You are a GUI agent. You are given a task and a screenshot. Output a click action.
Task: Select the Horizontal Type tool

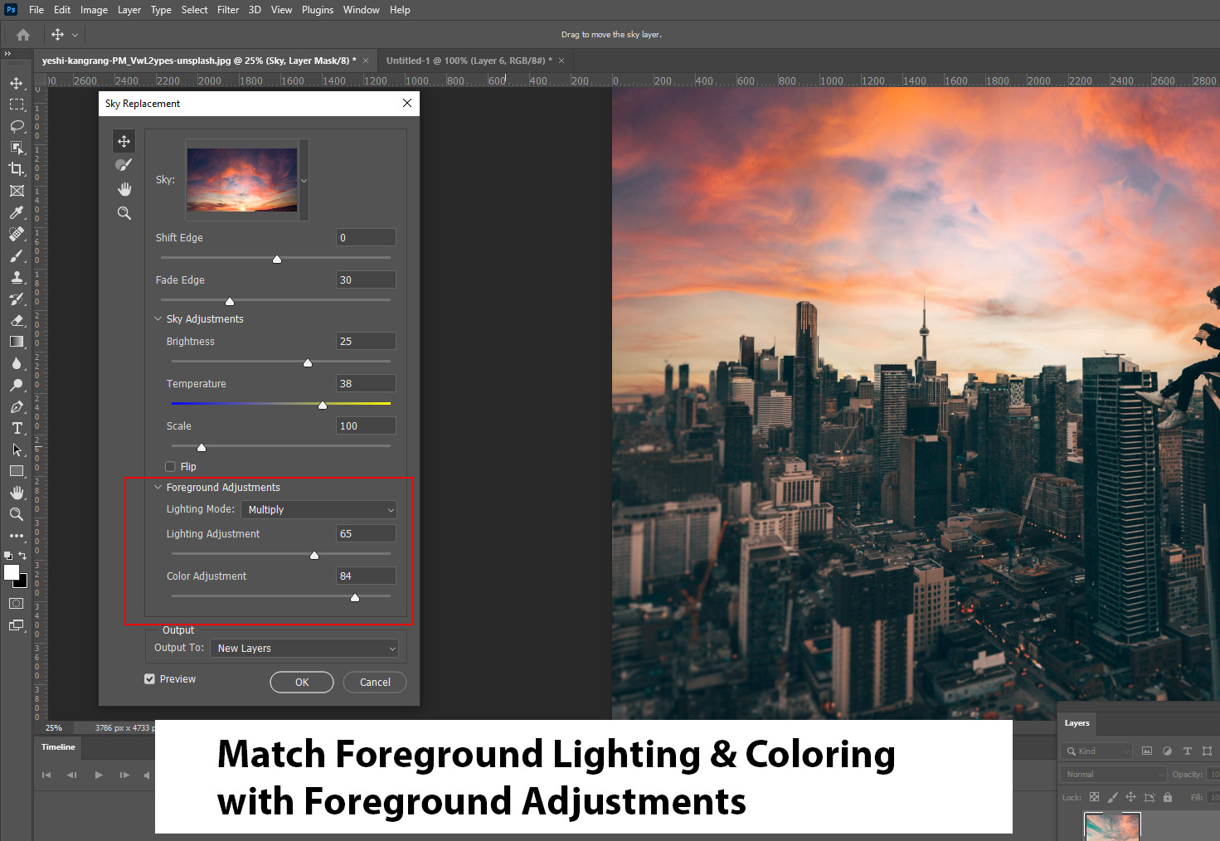click(x=17, y=428)
